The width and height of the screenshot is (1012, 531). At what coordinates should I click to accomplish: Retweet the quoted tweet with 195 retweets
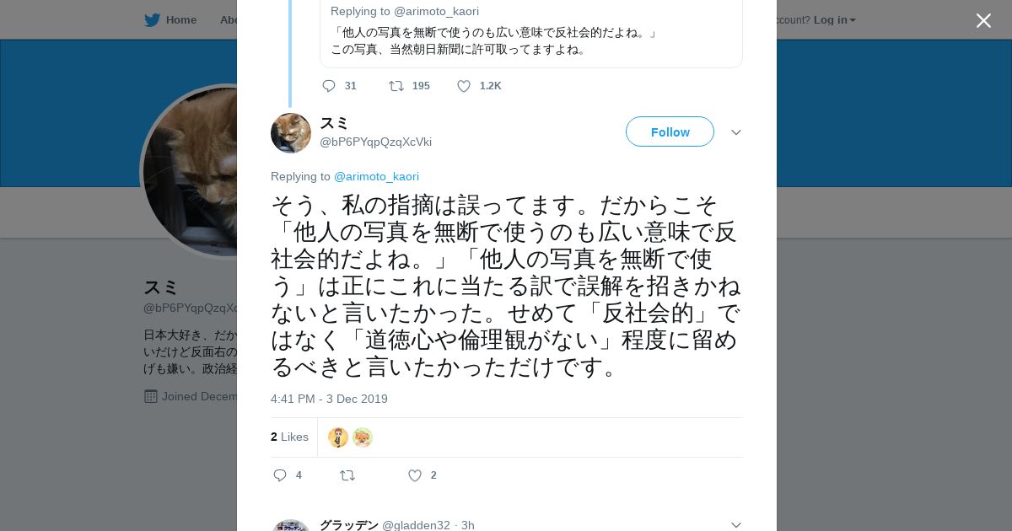pos(396,86)
